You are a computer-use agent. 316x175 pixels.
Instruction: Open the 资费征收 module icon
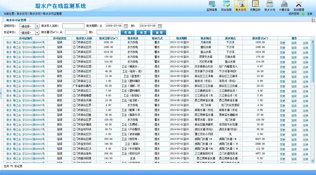click(254, 5)
